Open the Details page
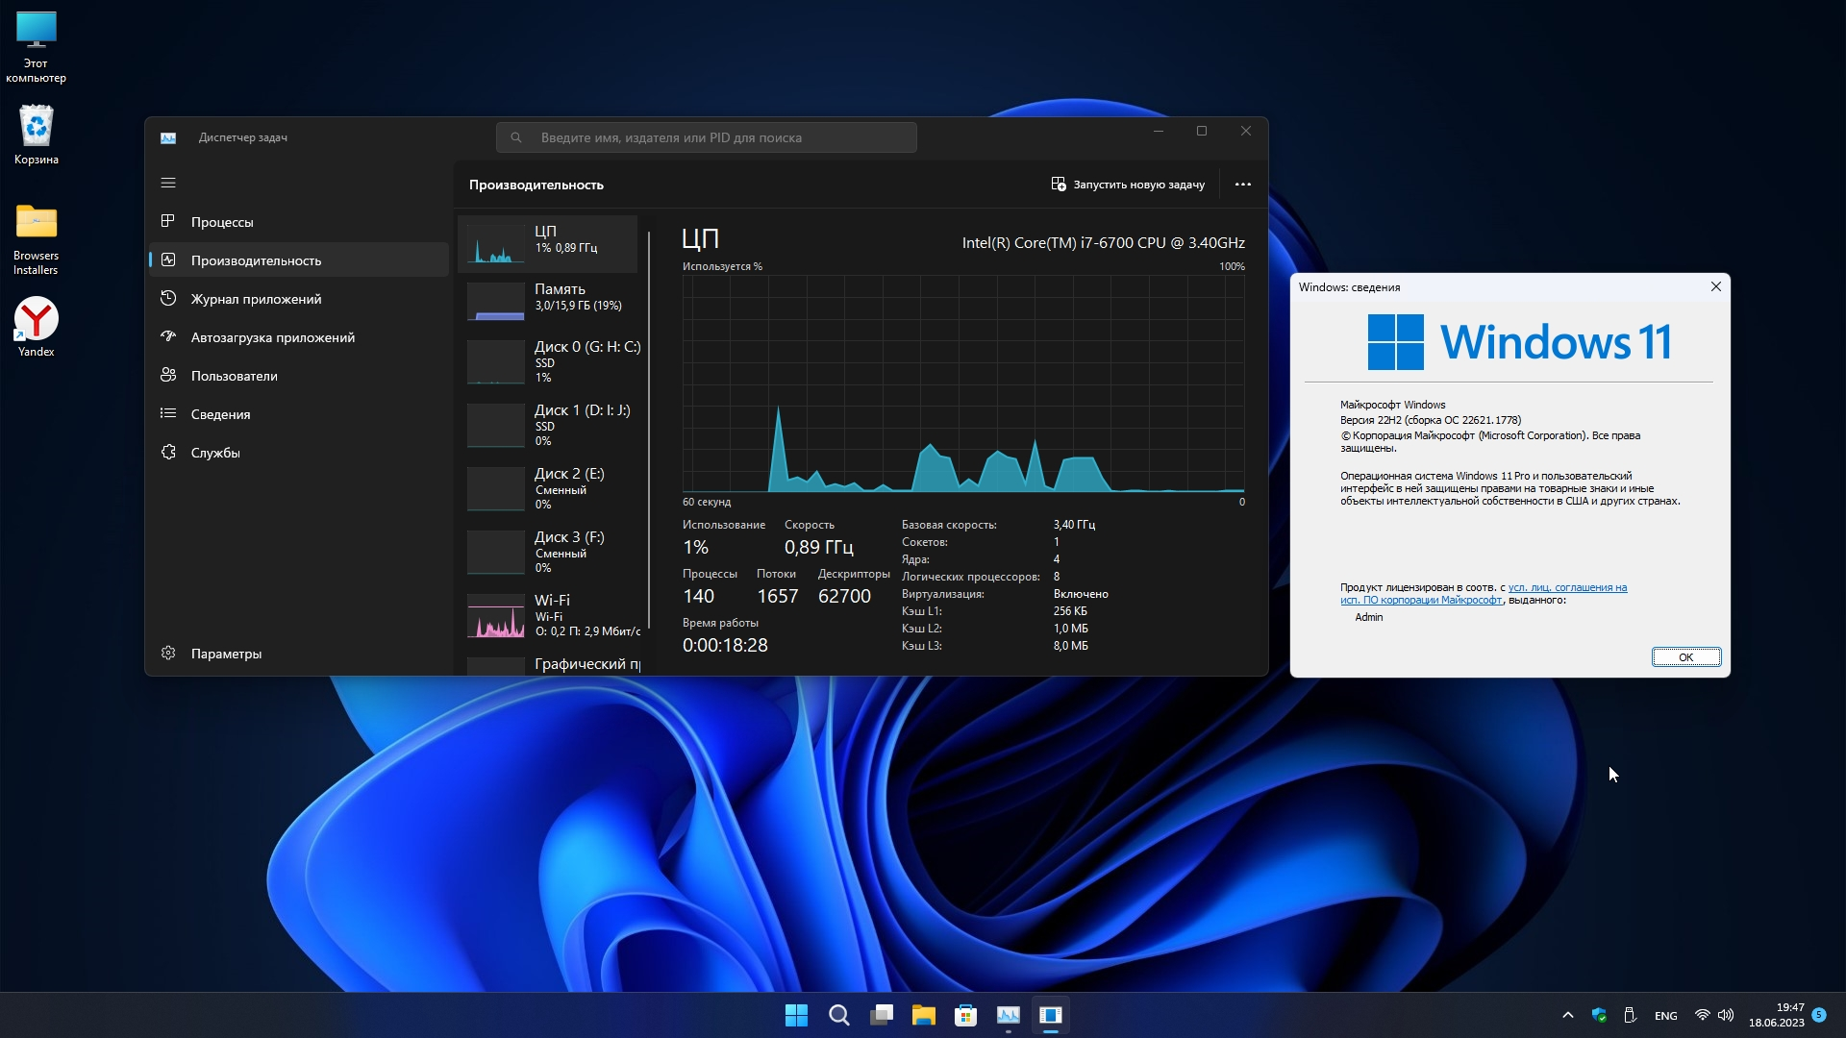This screenshot has height=1038, width=1846. click(220, 414)
